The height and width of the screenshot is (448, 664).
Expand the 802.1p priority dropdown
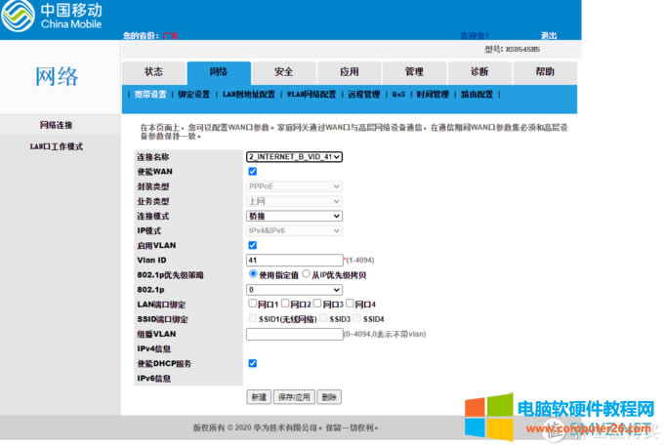tap(294, 290)
